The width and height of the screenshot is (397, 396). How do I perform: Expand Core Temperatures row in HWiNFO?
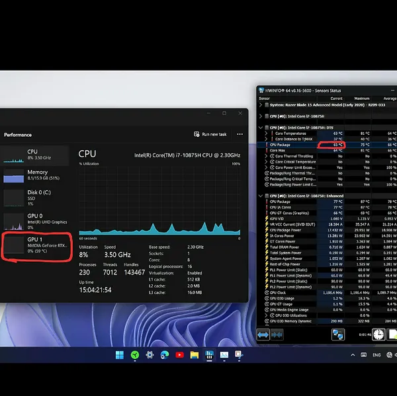pos(266,134)
